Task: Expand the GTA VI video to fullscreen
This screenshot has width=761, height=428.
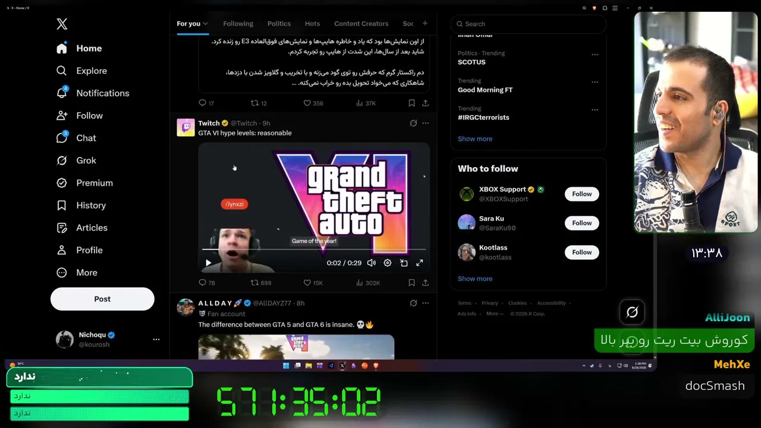Action: 420,263
